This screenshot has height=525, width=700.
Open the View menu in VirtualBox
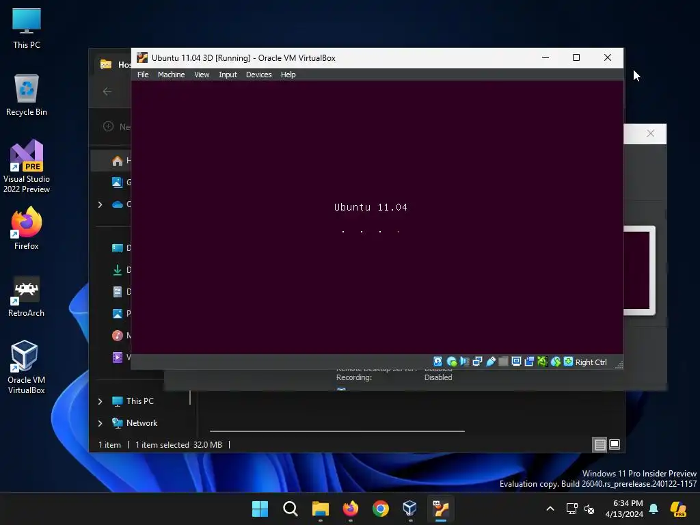pos(202,75)
